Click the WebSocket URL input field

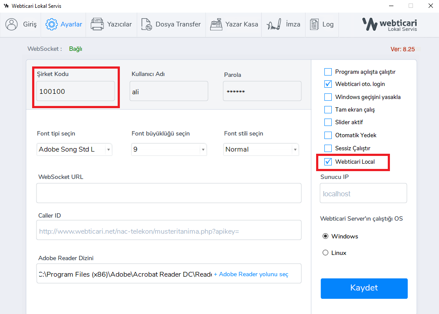click(168, 193)
